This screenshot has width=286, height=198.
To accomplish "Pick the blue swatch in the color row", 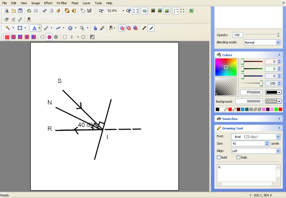I will click(x=243, y=109).
